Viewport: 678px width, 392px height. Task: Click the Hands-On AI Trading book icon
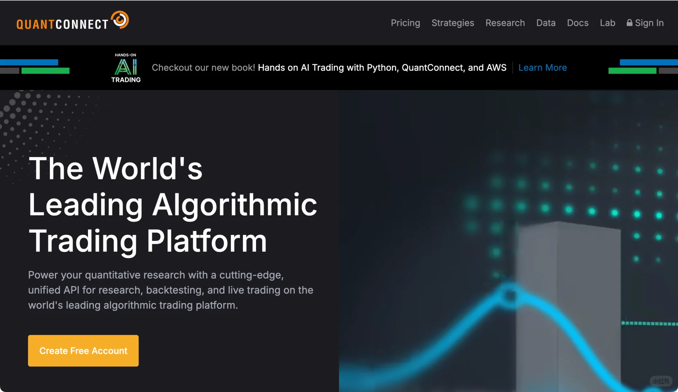[126, 68]
